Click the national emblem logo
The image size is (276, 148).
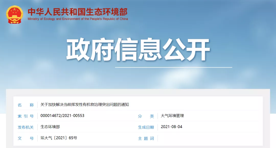pyautogui.click(x=15, y=15)
